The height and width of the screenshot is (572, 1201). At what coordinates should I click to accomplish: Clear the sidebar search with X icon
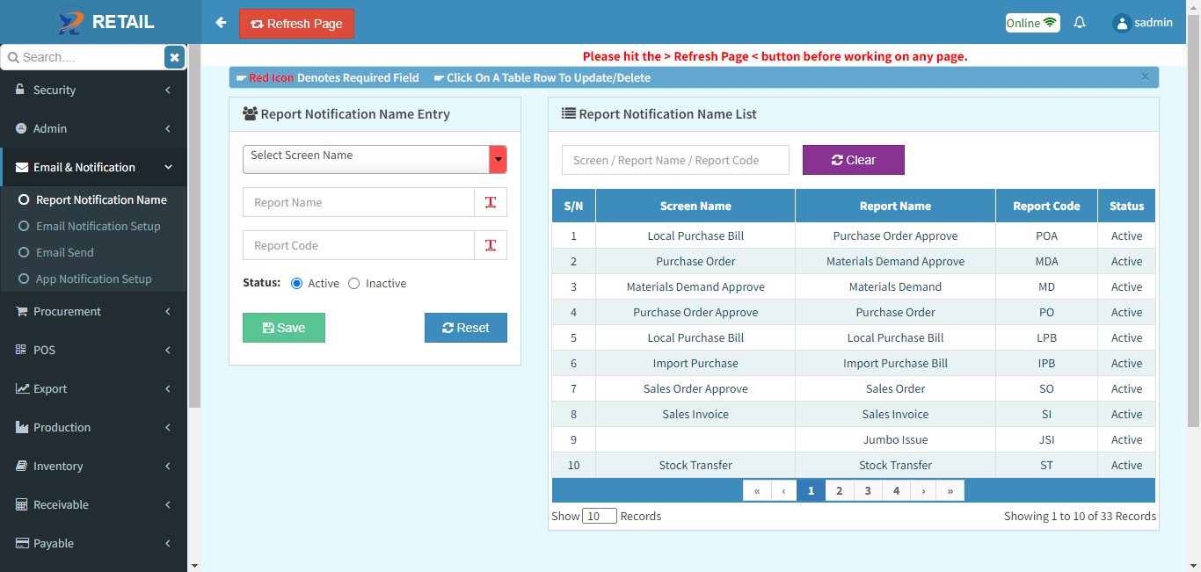click(174, 57)
